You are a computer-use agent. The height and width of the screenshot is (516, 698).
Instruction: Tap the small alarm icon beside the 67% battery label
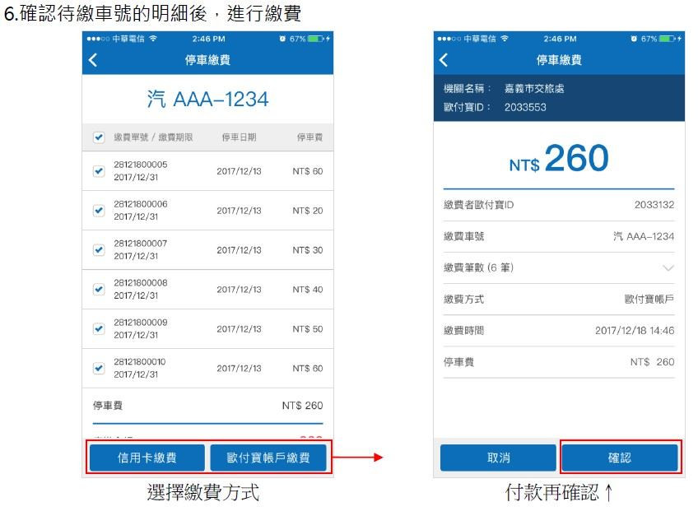tap(282, 38)
